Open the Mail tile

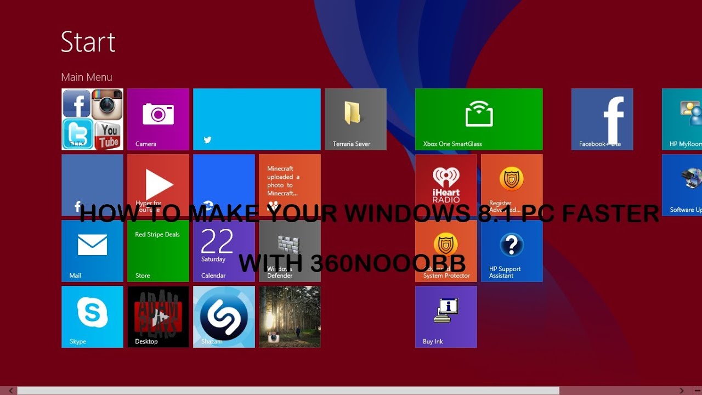click(92, 251)
